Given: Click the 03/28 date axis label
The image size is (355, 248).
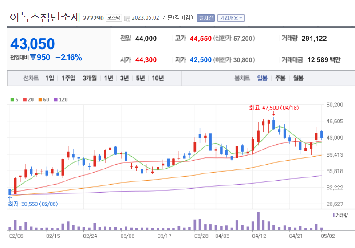Looking at the screenshot, I should click(x=201, y=236).
